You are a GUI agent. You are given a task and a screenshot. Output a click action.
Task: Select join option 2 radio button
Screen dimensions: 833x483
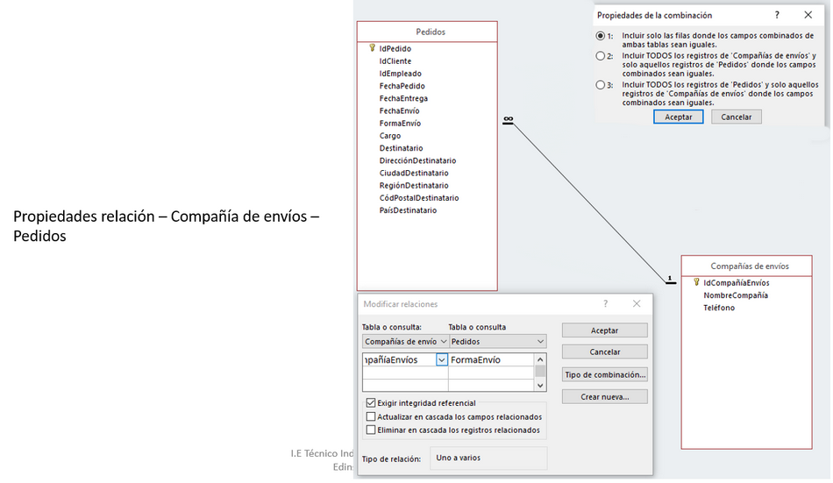point(600,56)
